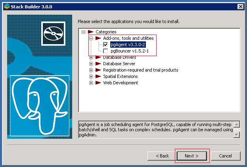Select Registration-required and trial products label
The width and height of the screenshot is (247, 167).
tap(141, 70)
